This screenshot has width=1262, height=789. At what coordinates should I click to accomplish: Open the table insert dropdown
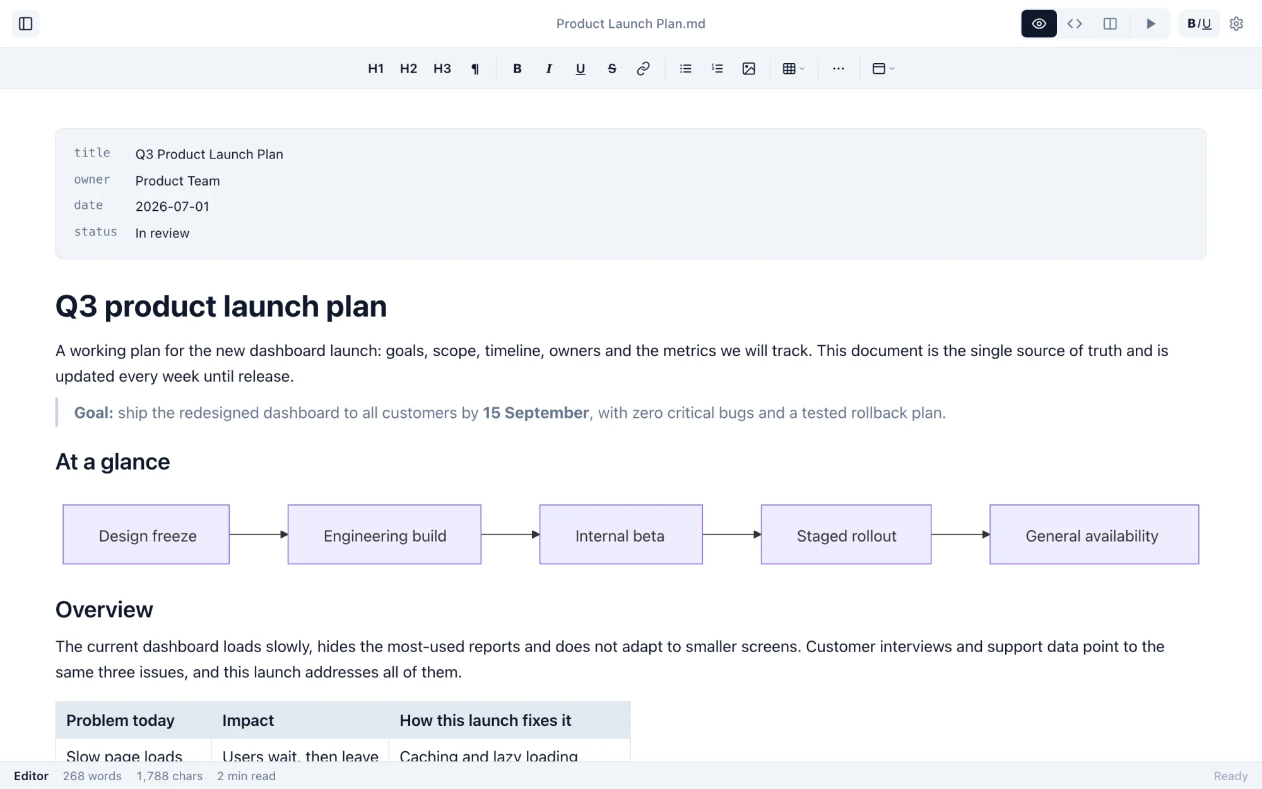pyautogui.click(x=794, y=69)
